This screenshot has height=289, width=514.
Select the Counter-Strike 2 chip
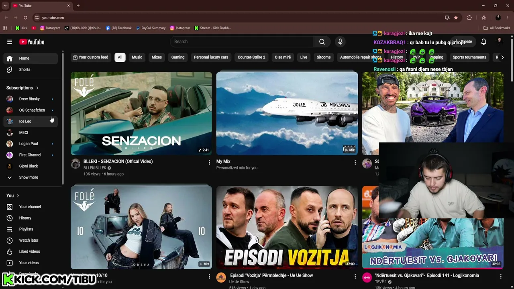pos(251,57)
